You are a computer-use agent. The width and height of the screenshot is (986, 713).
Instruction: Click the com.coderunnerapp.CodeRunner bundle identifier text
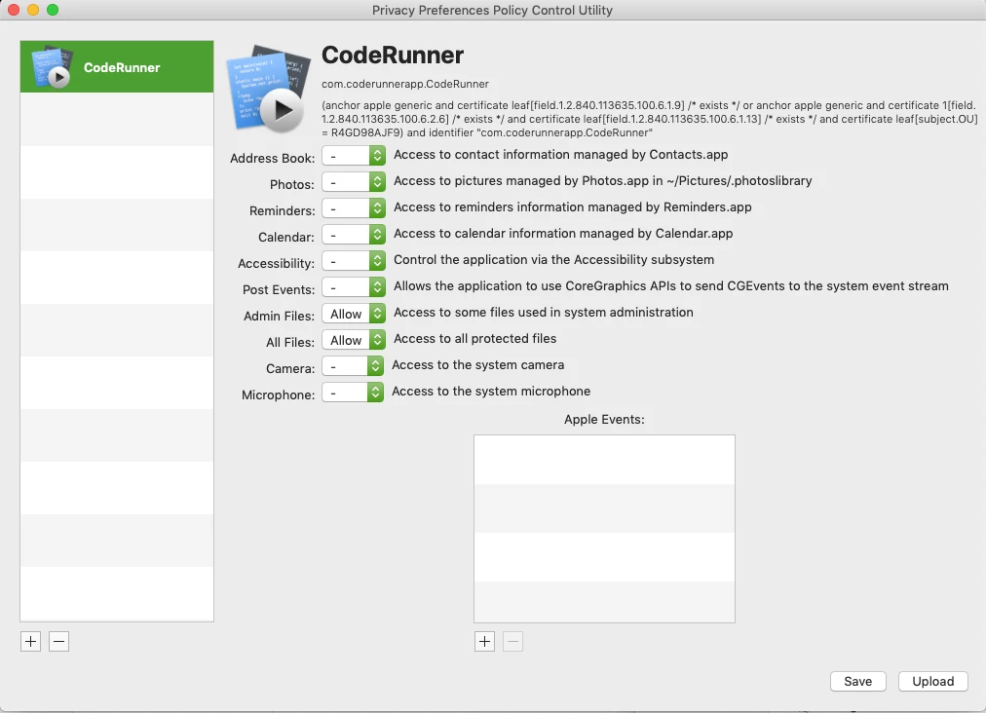click(x=405, y=84)
